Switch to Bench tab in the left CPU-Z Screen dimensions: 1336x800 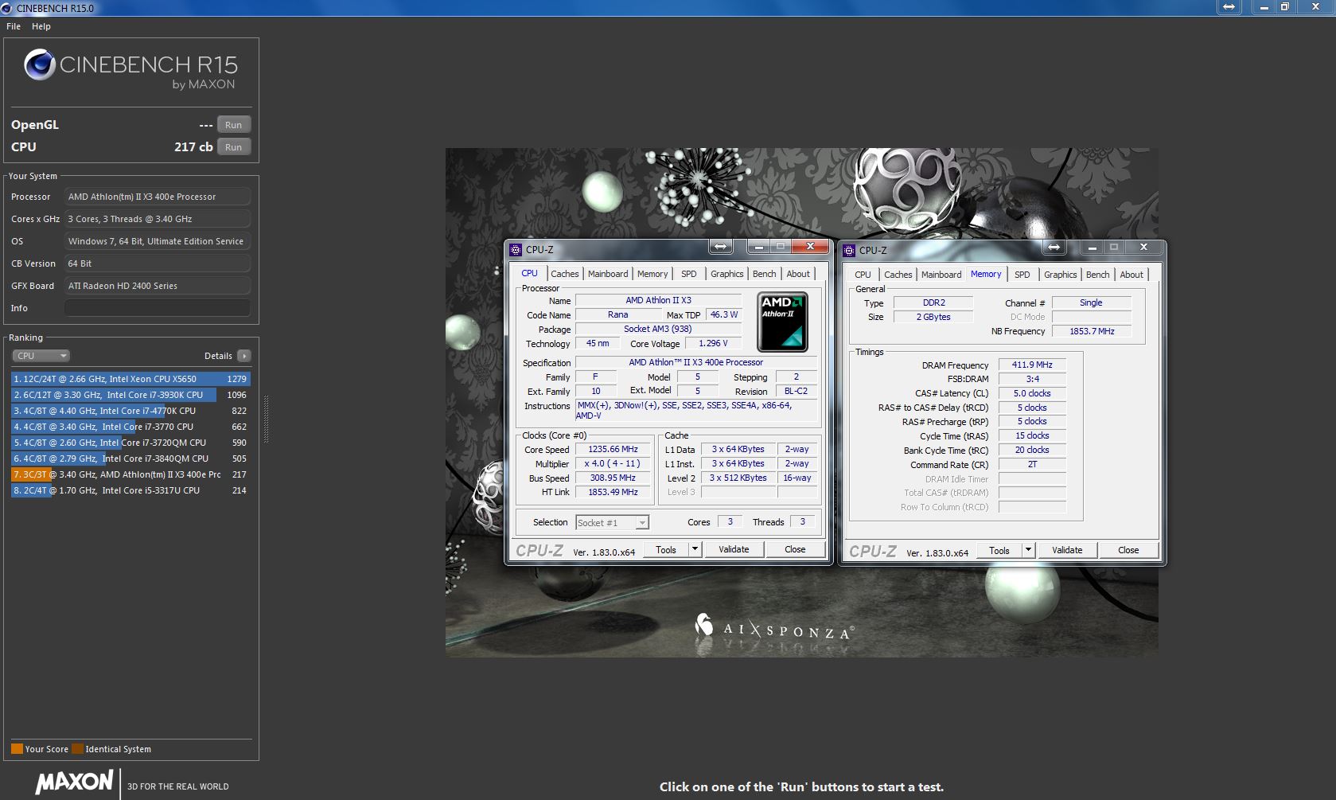click(765, 274)
